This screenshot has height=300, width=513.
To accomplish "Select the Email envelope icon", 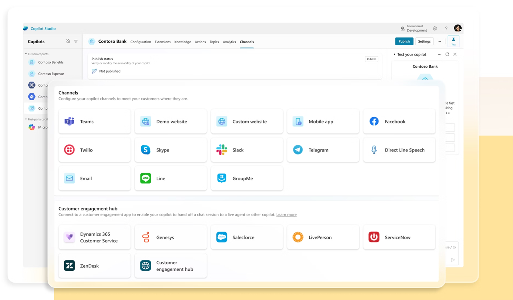I will coord(69,178).
